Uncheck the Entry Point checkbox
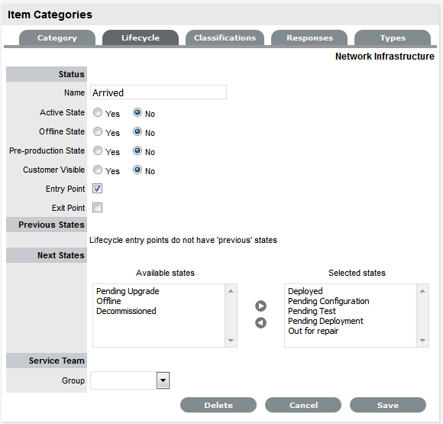 click(98, 189)
